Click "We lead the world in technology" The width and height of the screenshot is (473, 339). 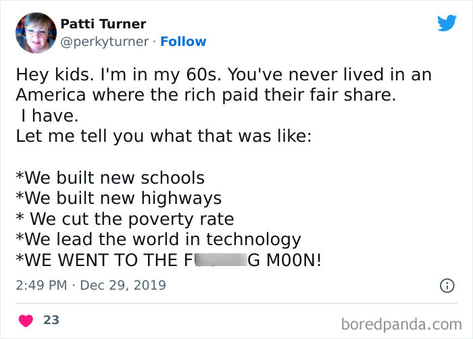[x=157, y=239]
